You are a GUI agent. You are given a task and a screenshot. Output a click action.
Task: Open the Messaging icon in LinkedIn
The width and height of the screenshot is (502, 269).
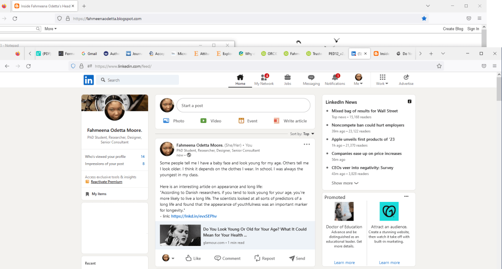tap(311, 77)
